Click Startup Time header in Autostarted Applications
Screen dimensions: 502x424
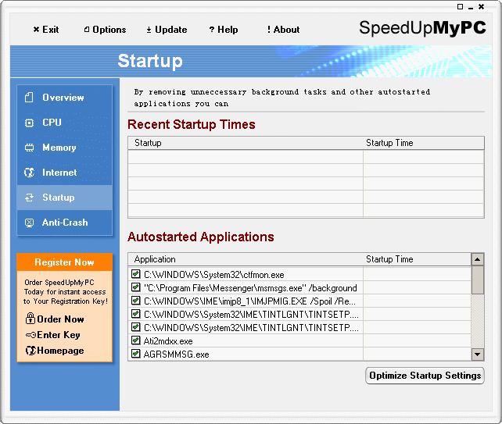(x=417, y=259)
